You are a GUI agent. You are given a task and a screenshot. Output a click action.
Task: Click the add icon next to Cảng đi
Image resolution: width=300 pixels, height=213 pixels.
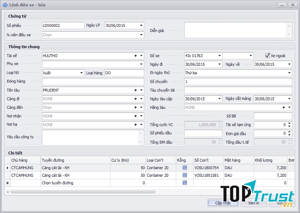[135, 99]
